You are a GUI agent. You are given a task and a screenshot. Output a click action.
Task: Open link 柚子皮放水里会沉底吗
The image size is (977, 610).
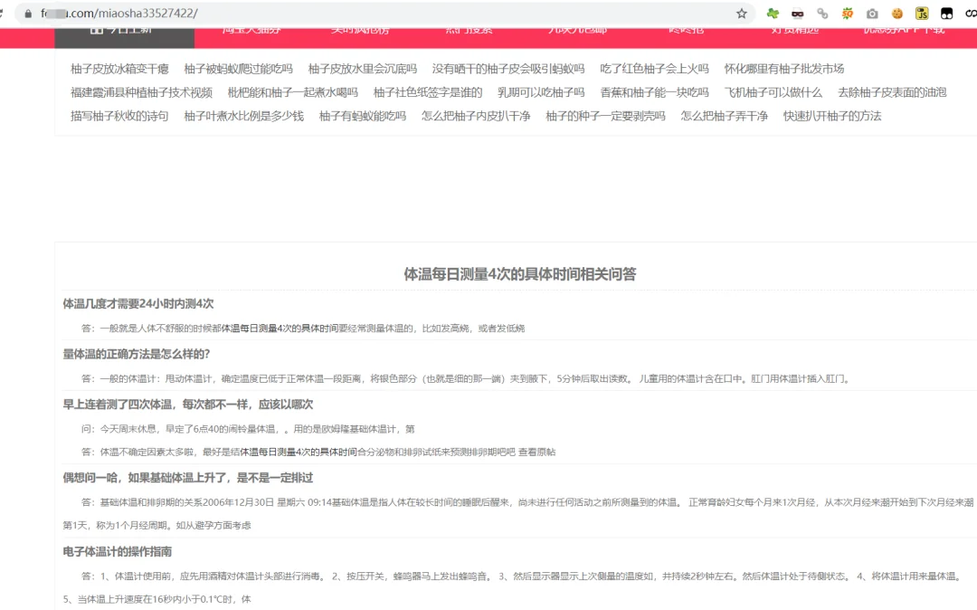pyautogui.click(x=363, y=69)
